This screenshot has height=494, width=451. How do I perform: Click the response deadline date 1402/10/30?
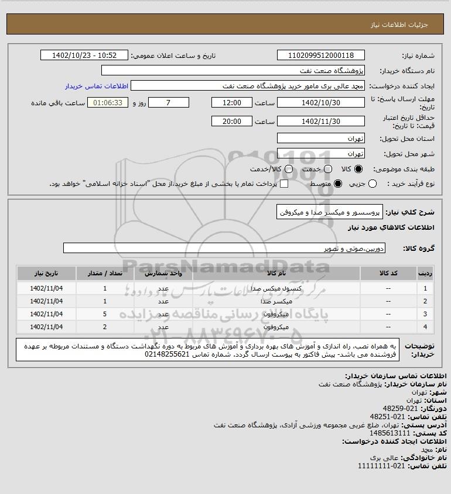point(320,103)
